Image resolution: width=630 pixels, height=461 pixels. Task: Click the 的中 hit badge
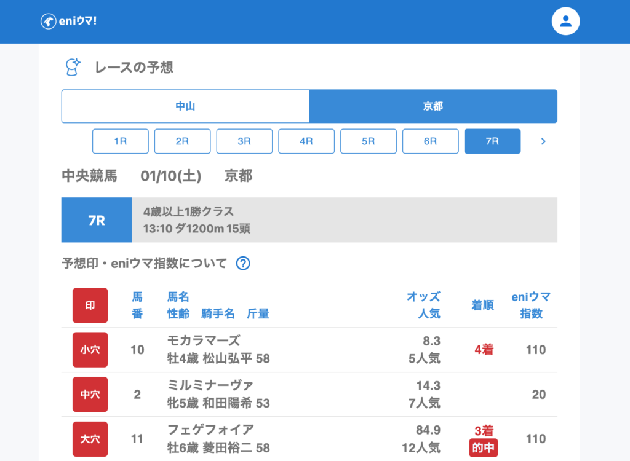click(483, 448)
